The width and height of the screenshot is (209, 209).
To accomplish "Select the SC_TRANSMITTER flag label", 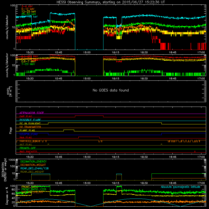I will tap(30, 127).
